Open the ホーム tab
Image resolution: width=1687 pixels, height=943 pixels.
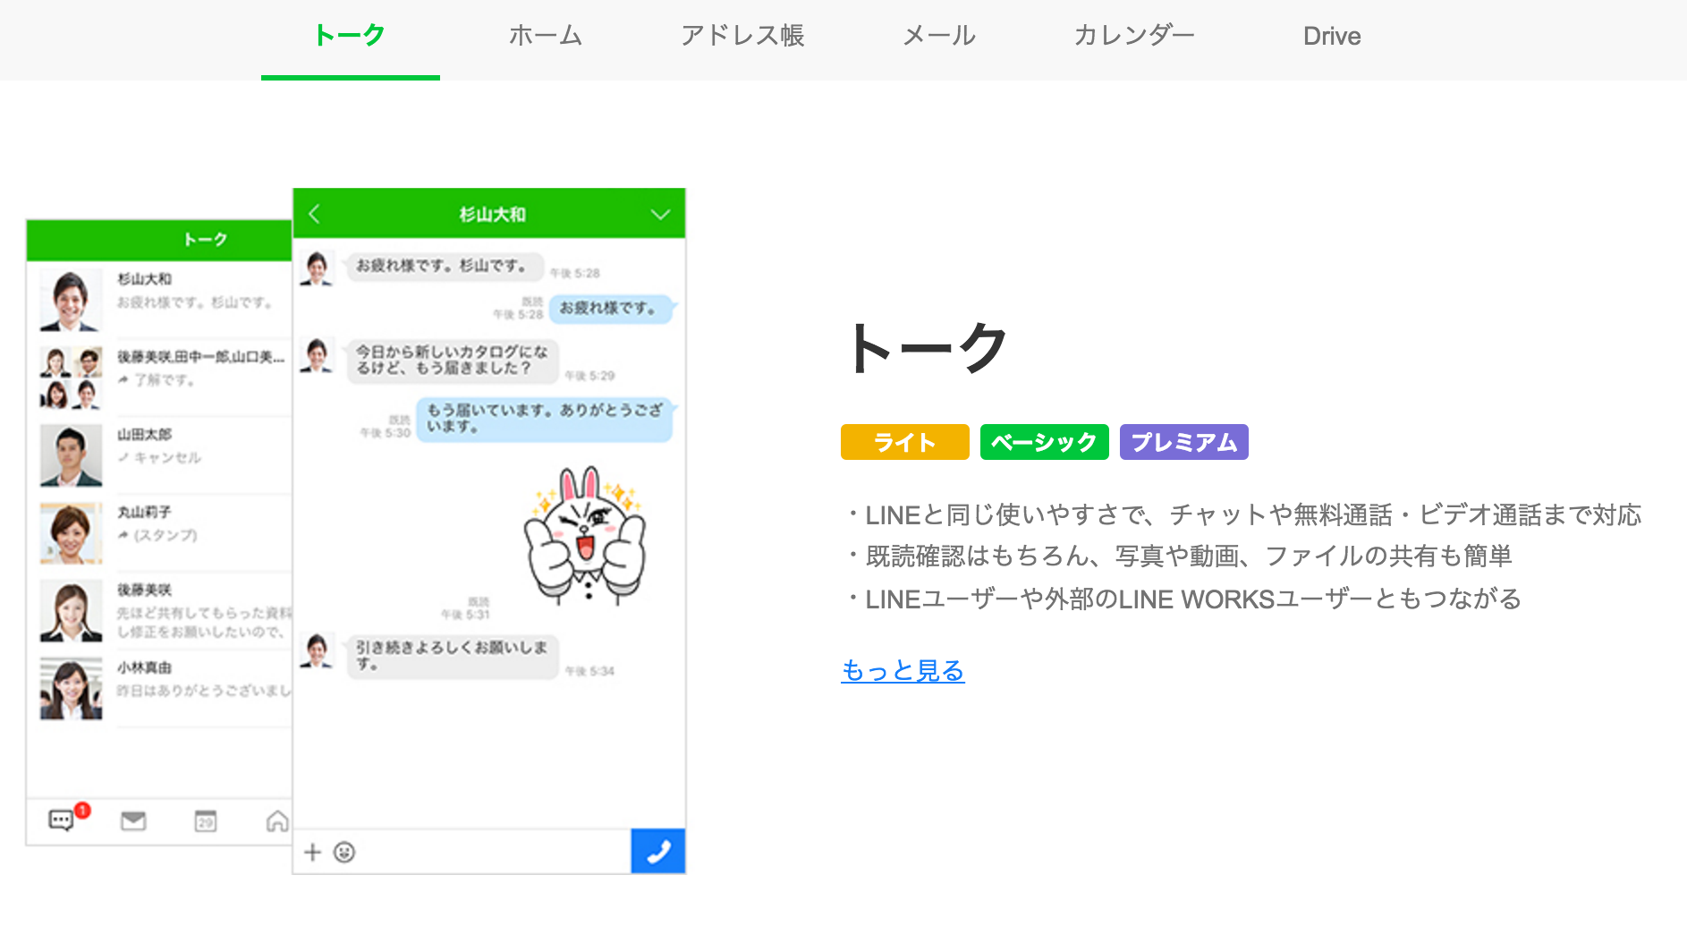(546, 36)
